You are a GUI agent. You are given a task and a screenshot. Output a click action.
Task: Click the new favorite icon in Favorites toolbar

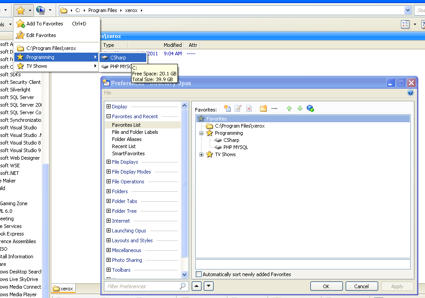pos(227,108)
